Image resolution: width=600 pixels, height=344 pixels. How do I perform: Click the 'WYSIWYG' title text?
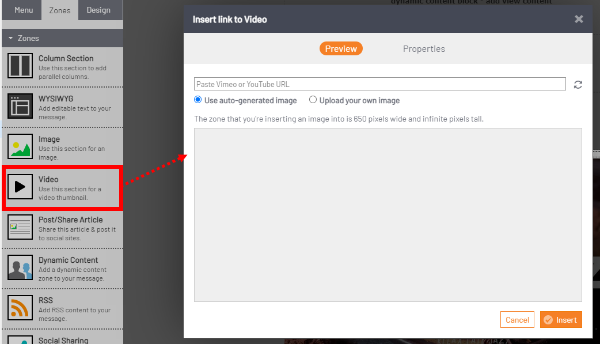[x=56, y=99]
